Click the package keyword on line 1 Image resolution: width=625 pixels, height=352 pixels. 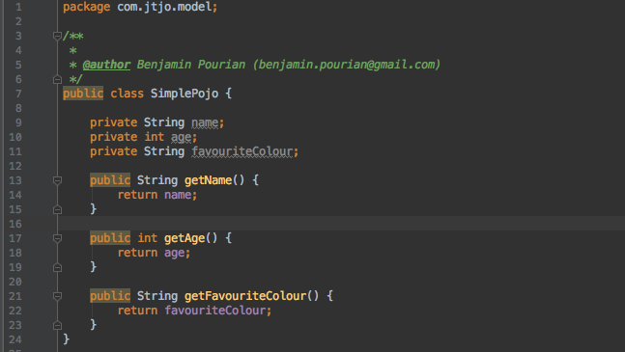coord(87,7)
